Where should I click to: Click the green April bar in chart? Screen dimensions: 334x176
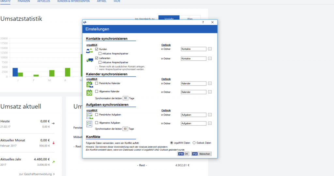pyautogui.click(x=68, y=72)
